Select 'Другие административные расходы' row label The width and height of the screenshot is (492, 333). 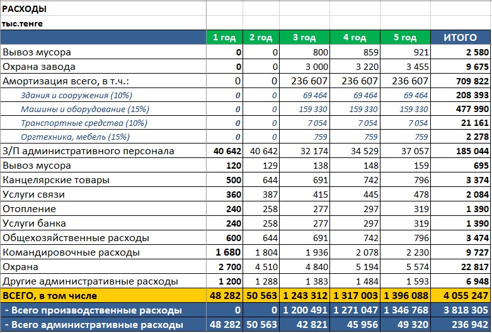point(90,281)
